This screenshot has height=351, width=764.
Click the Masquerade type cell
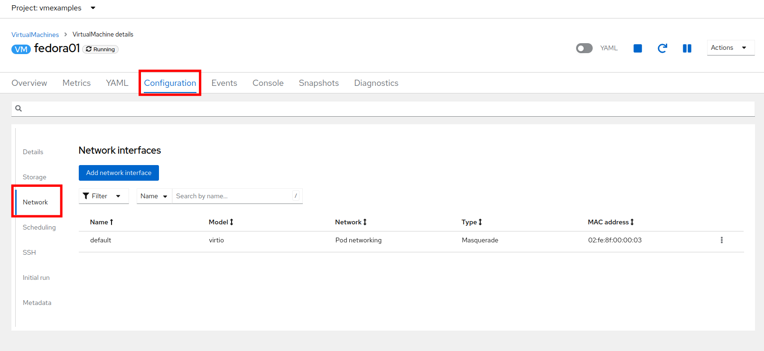tap(480, 240)
